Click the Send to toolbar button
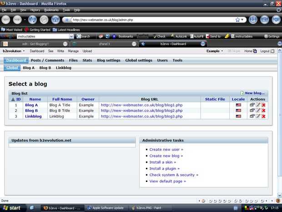The width and height of the screenshot is (282, 212). click(x=213, y=36)
